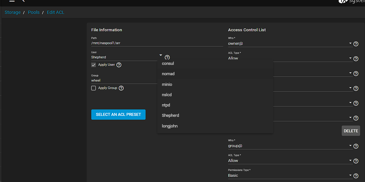Click the Access Control List heading
The width and height of the screenshot is (365, 182).
(x=247, y=30)
